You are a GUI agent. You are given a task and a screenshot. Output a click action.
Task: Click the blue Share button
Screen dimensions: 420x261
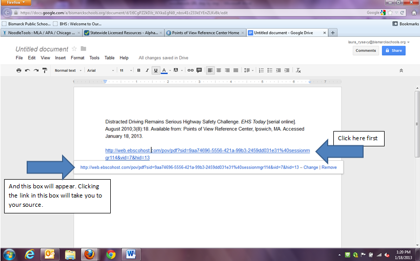(x=394, y=51)
